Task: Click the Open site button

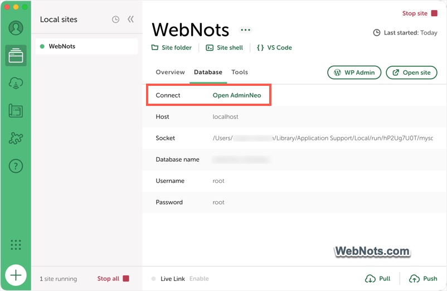Action: coord(411,72)
